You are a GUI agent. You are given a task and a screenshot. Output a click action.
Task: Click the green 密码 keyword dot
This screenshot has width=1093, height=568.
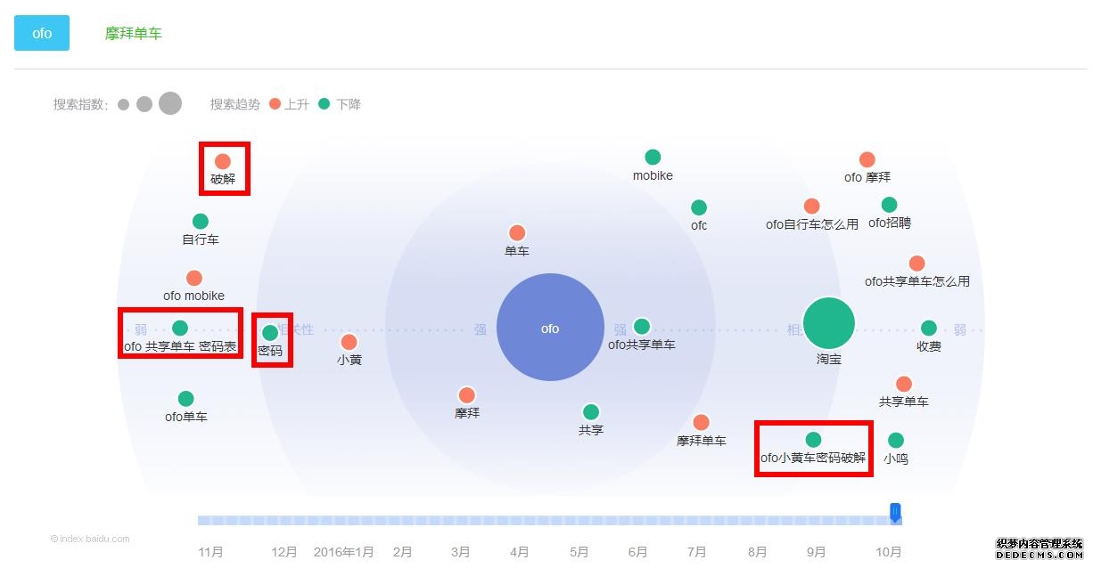pos(270,333)
